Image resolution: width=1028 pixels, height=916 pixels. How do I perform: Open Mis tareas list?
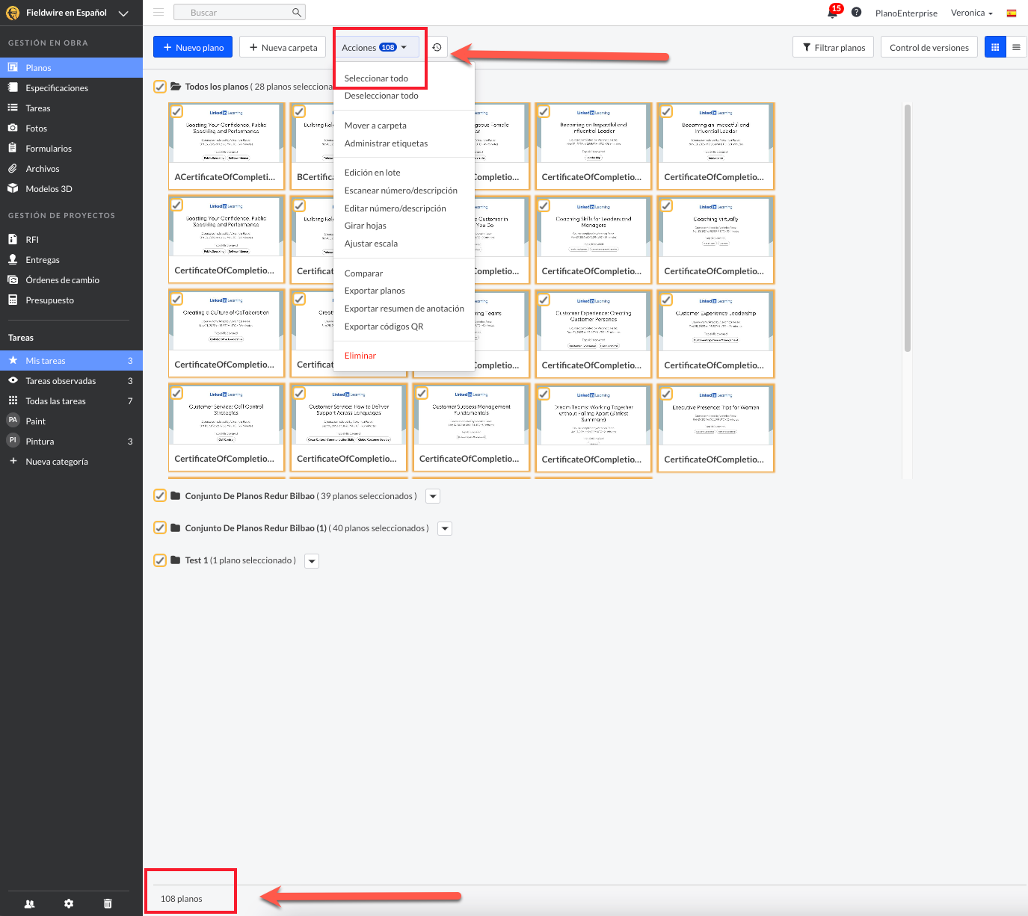71,360
